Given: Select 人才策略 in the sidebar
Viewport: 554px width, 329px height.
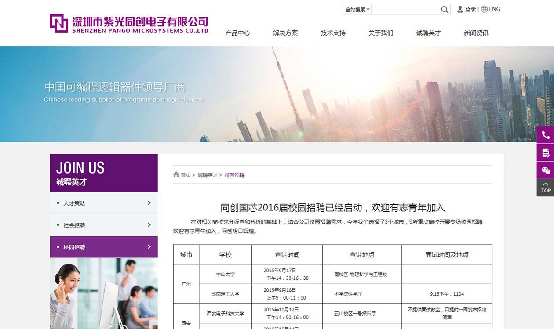Looking at the screenshot, I should coord(104,203).
